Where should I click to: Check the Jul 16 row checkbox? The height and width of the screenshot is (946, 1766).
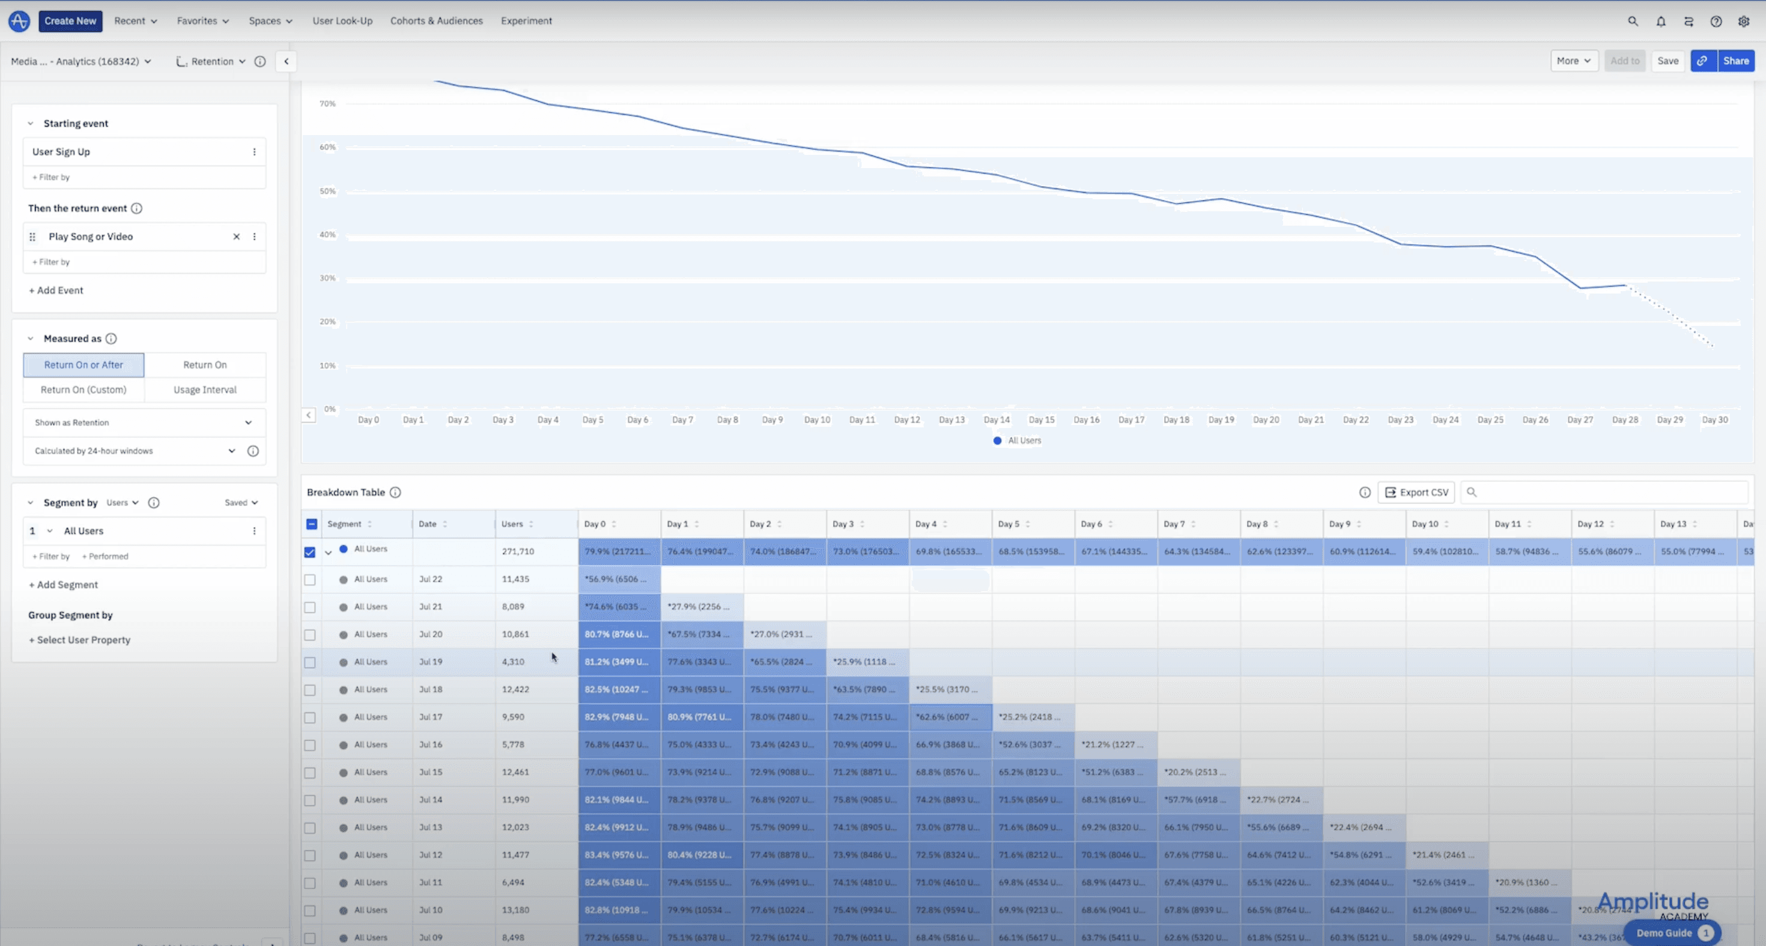[310, 746]
